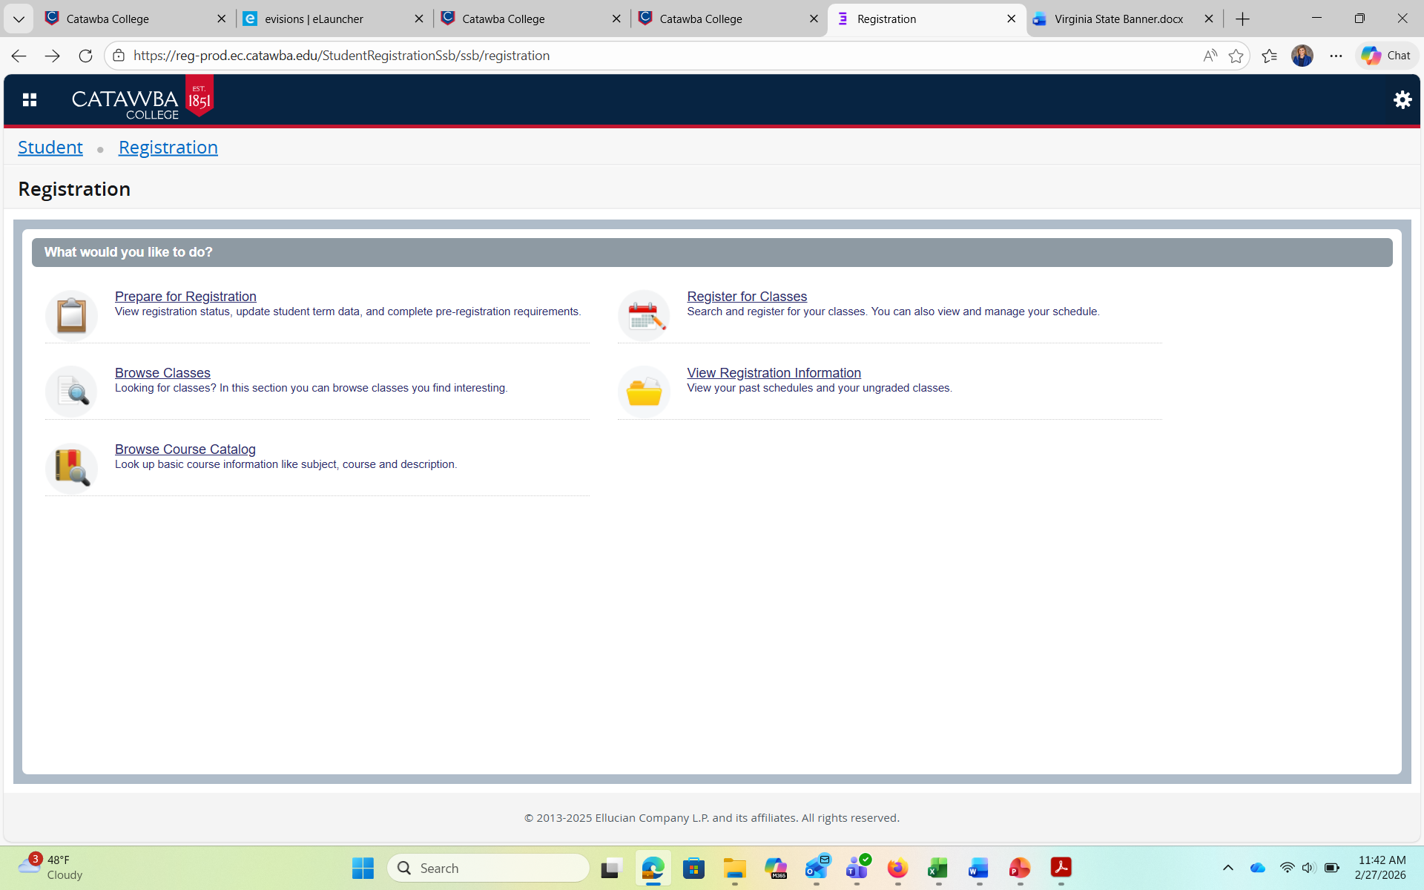The height and width of the screenshot is (890, 1424).
Task: Click the View Registration Information folder icon
Action: click(x=644, y=392)
